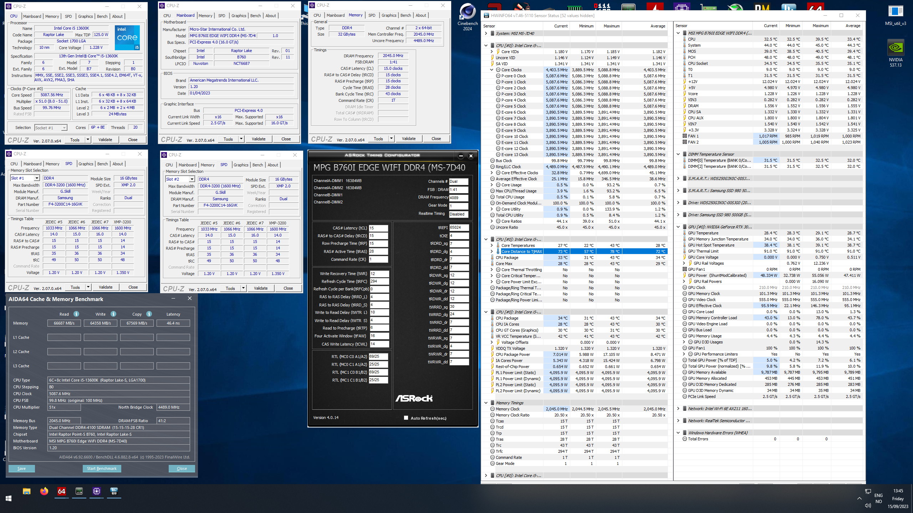Collapse the Windows Hardware Errors (WHEA) group
The image size is (913, 513).
tap(678, 433)
